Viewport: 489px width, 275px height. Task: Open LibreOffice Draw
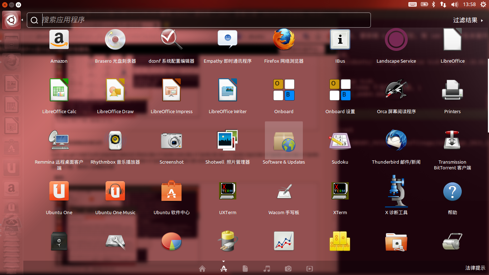(115, 90)
